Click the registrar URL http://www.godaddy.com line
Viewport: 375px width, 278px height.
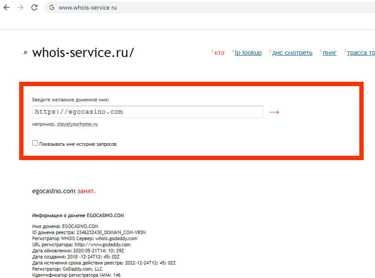click(81, 245)
